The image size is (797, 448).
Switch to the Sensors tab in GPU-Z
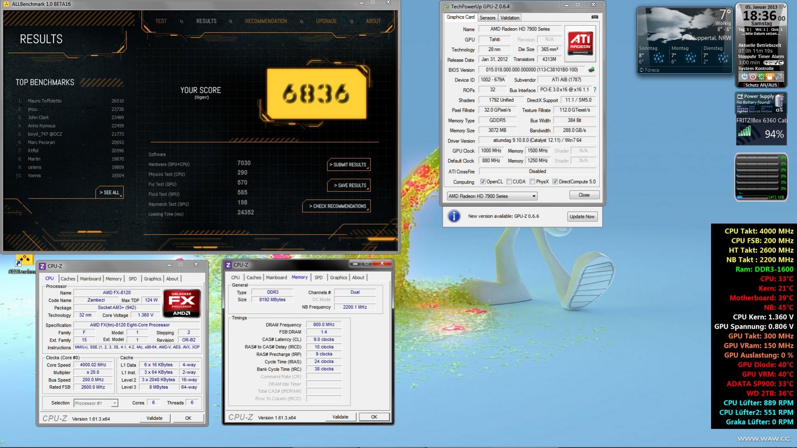(x=487, y=18)
